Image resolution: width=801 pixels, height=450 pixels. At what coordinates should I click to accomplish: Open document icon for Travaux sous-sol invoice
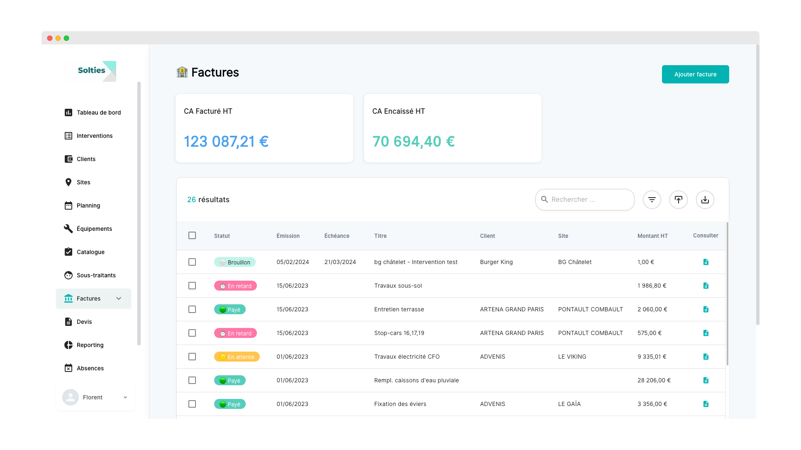tap(706, 286)
